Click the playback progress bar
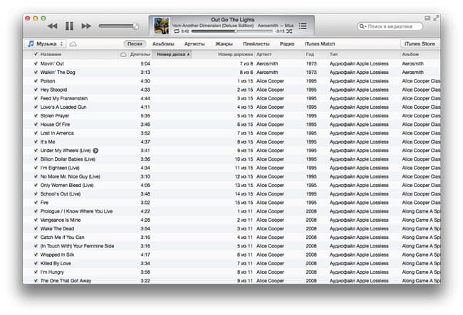463x315 pixels. click(x=231, y=31)
